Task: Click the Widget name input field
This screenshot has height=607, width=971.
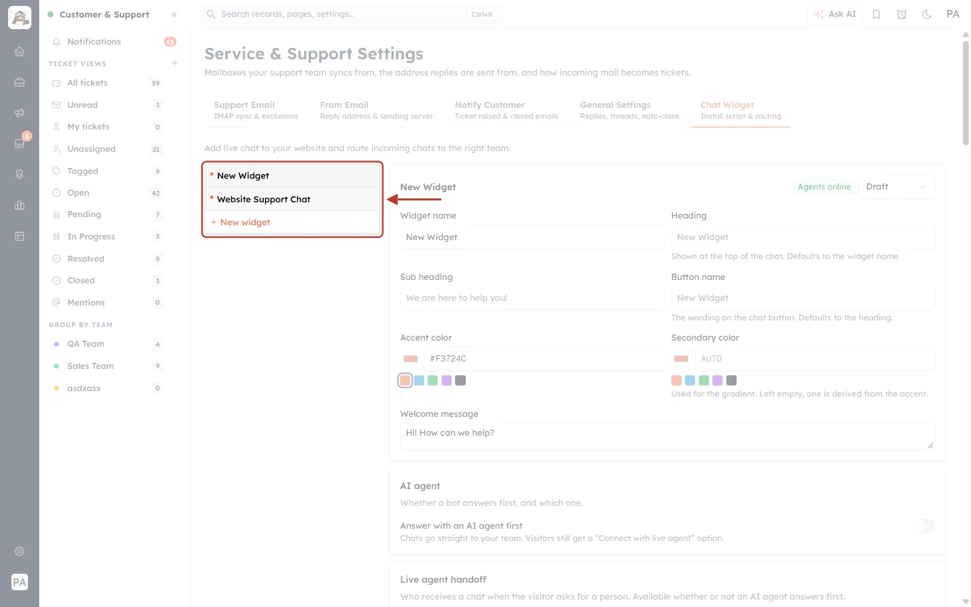Action: click(531, 237)
